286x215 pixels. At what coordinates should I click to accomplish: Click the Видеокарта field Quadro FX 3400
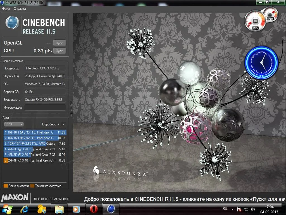[x=45, y=100]
